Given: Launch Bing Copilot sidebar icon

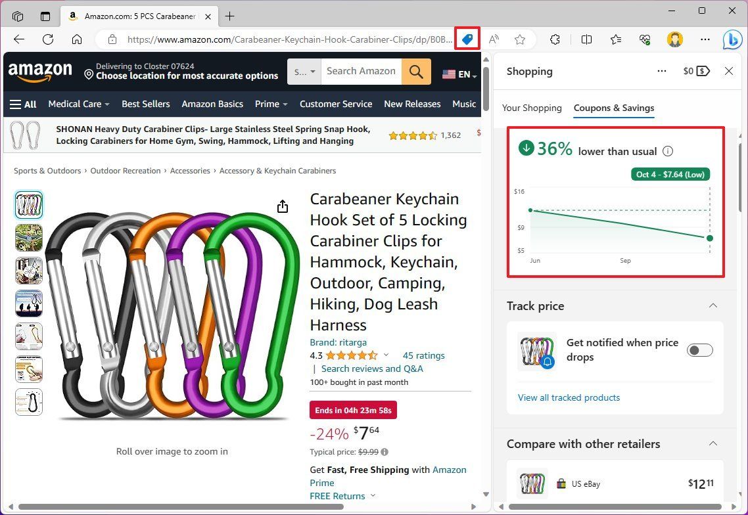Looking at the screenshot, I should click(x=732, y=39).
